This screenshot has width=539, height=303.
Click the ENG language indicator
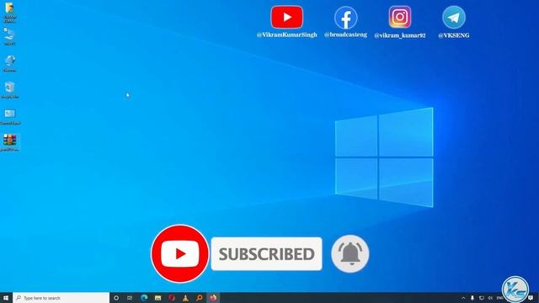[x=499, y=298]
